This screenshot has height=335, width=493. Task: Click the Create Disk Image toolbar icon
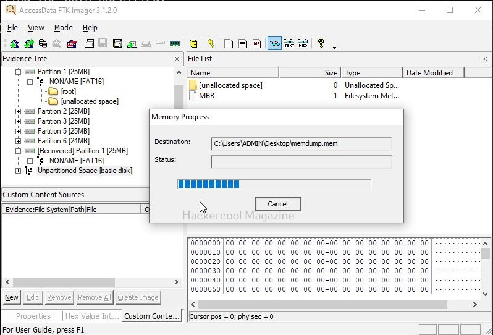89,43
